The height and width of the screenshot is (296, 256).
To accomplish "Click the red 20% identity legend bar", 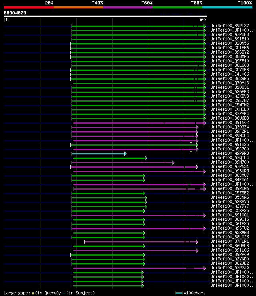I will [29, 7].
